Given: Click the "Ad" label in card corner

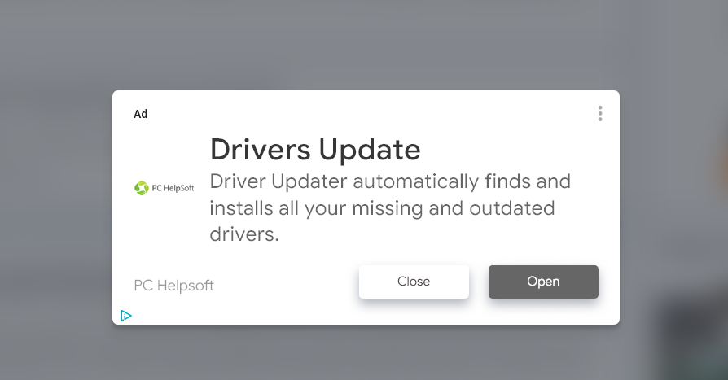Looking at the screenshot, I should click(x=140, y=114).
